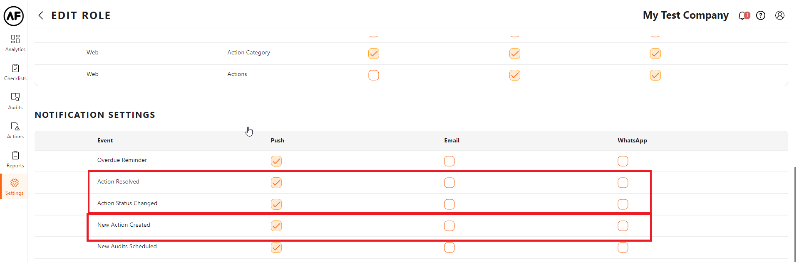Click the help question mark icon

click(761, 16)
